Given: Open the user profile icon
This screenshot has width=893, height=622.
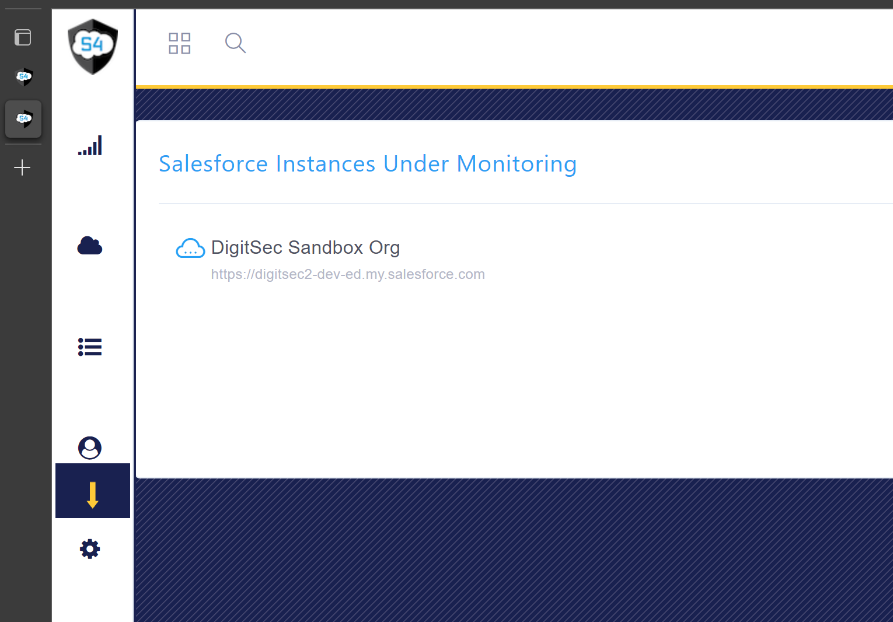Looking at the screenshot, I should click(x=90, y=448).
